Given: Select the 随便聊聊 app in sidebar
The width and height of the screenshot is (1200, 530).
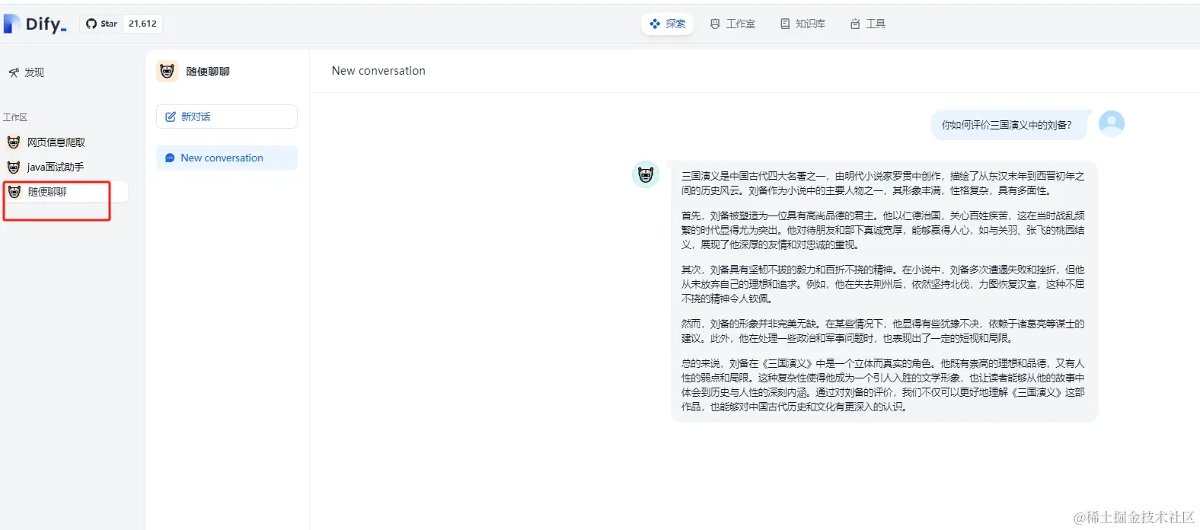Looking at the screenshot, I should pyautogui.click(x=65, y=192).
